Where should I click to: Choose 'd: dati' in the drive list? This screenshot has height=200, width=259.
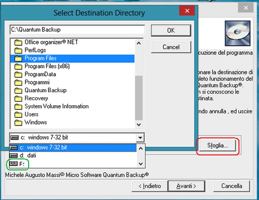click(73, 156)
